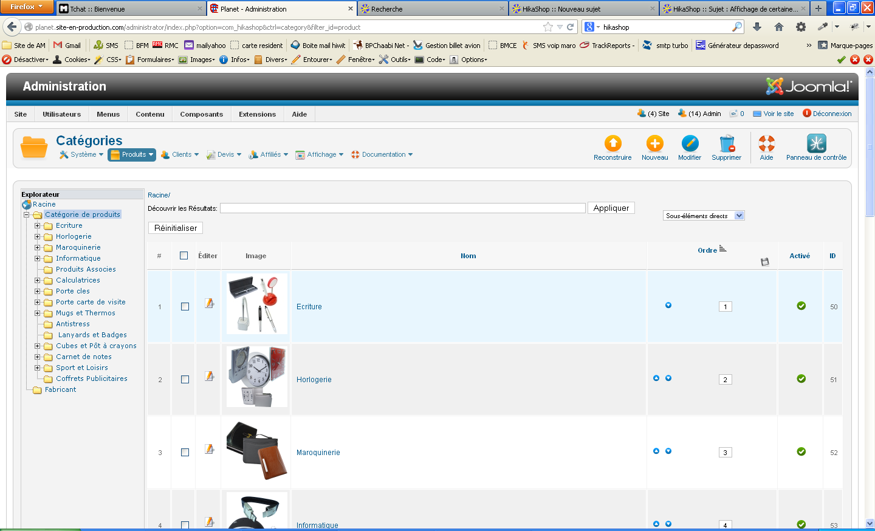The image size is (875, 531).
Task: Select Fabricant in explorer tree
Action: (61, 389)
